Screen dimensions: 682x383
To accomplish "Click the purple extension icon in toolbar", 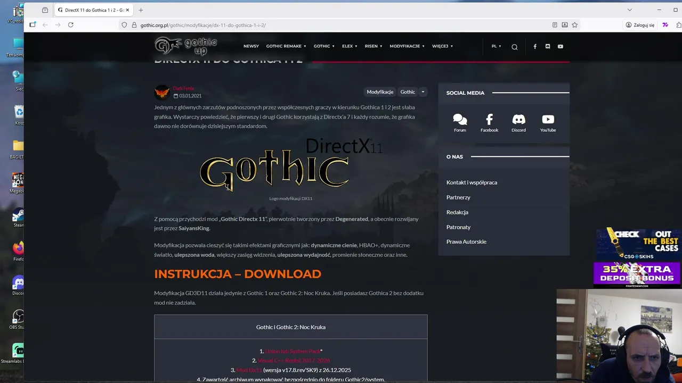I will [665, 25].
